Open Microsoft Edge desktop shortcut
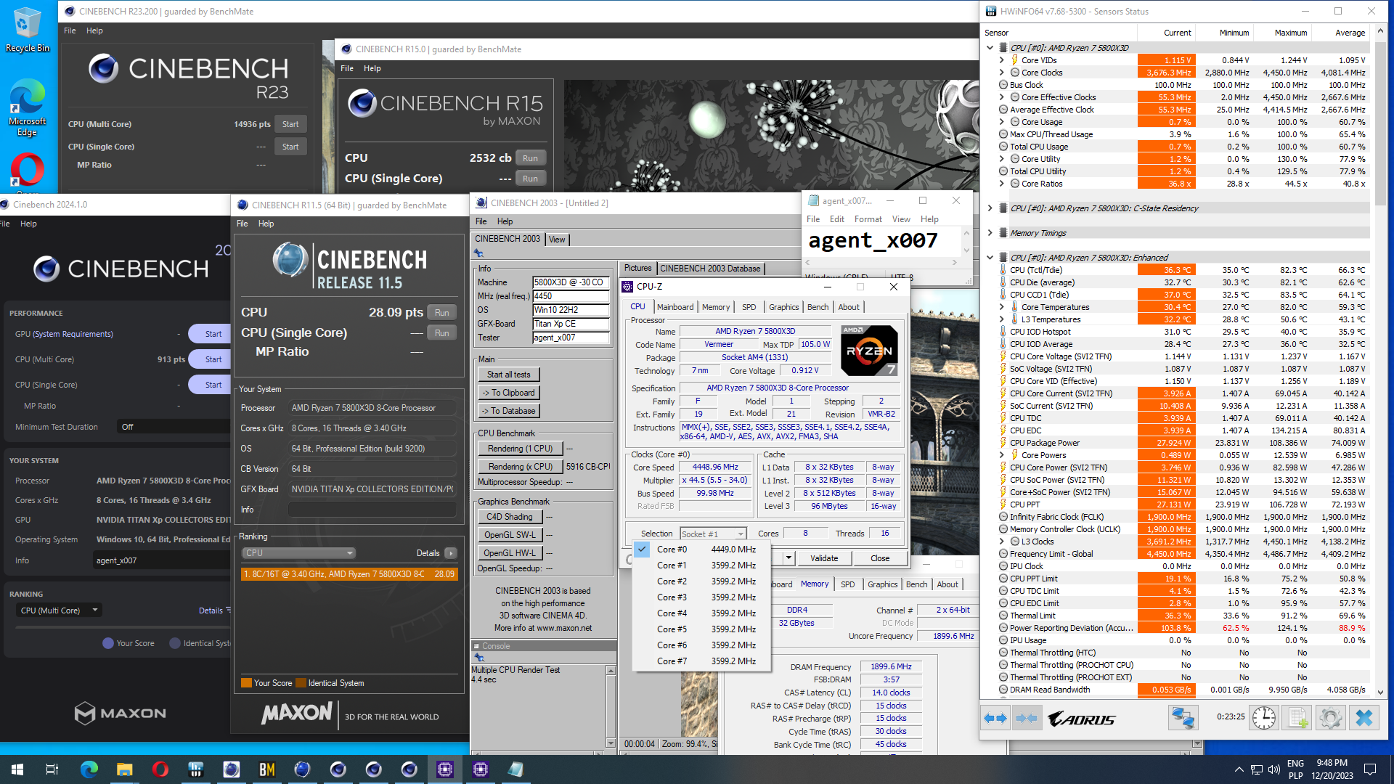This screenshot has height=784, width=1394. tap(28, 107)
